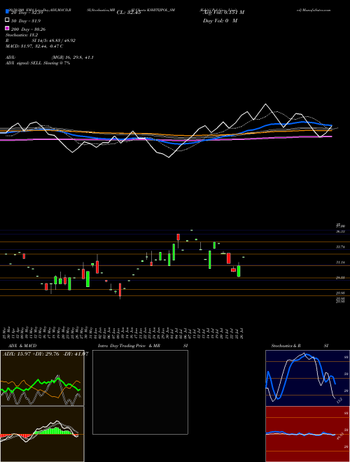Click the 'ADX signal: SELL' text

pyautogui.click(x=24, y=63)
